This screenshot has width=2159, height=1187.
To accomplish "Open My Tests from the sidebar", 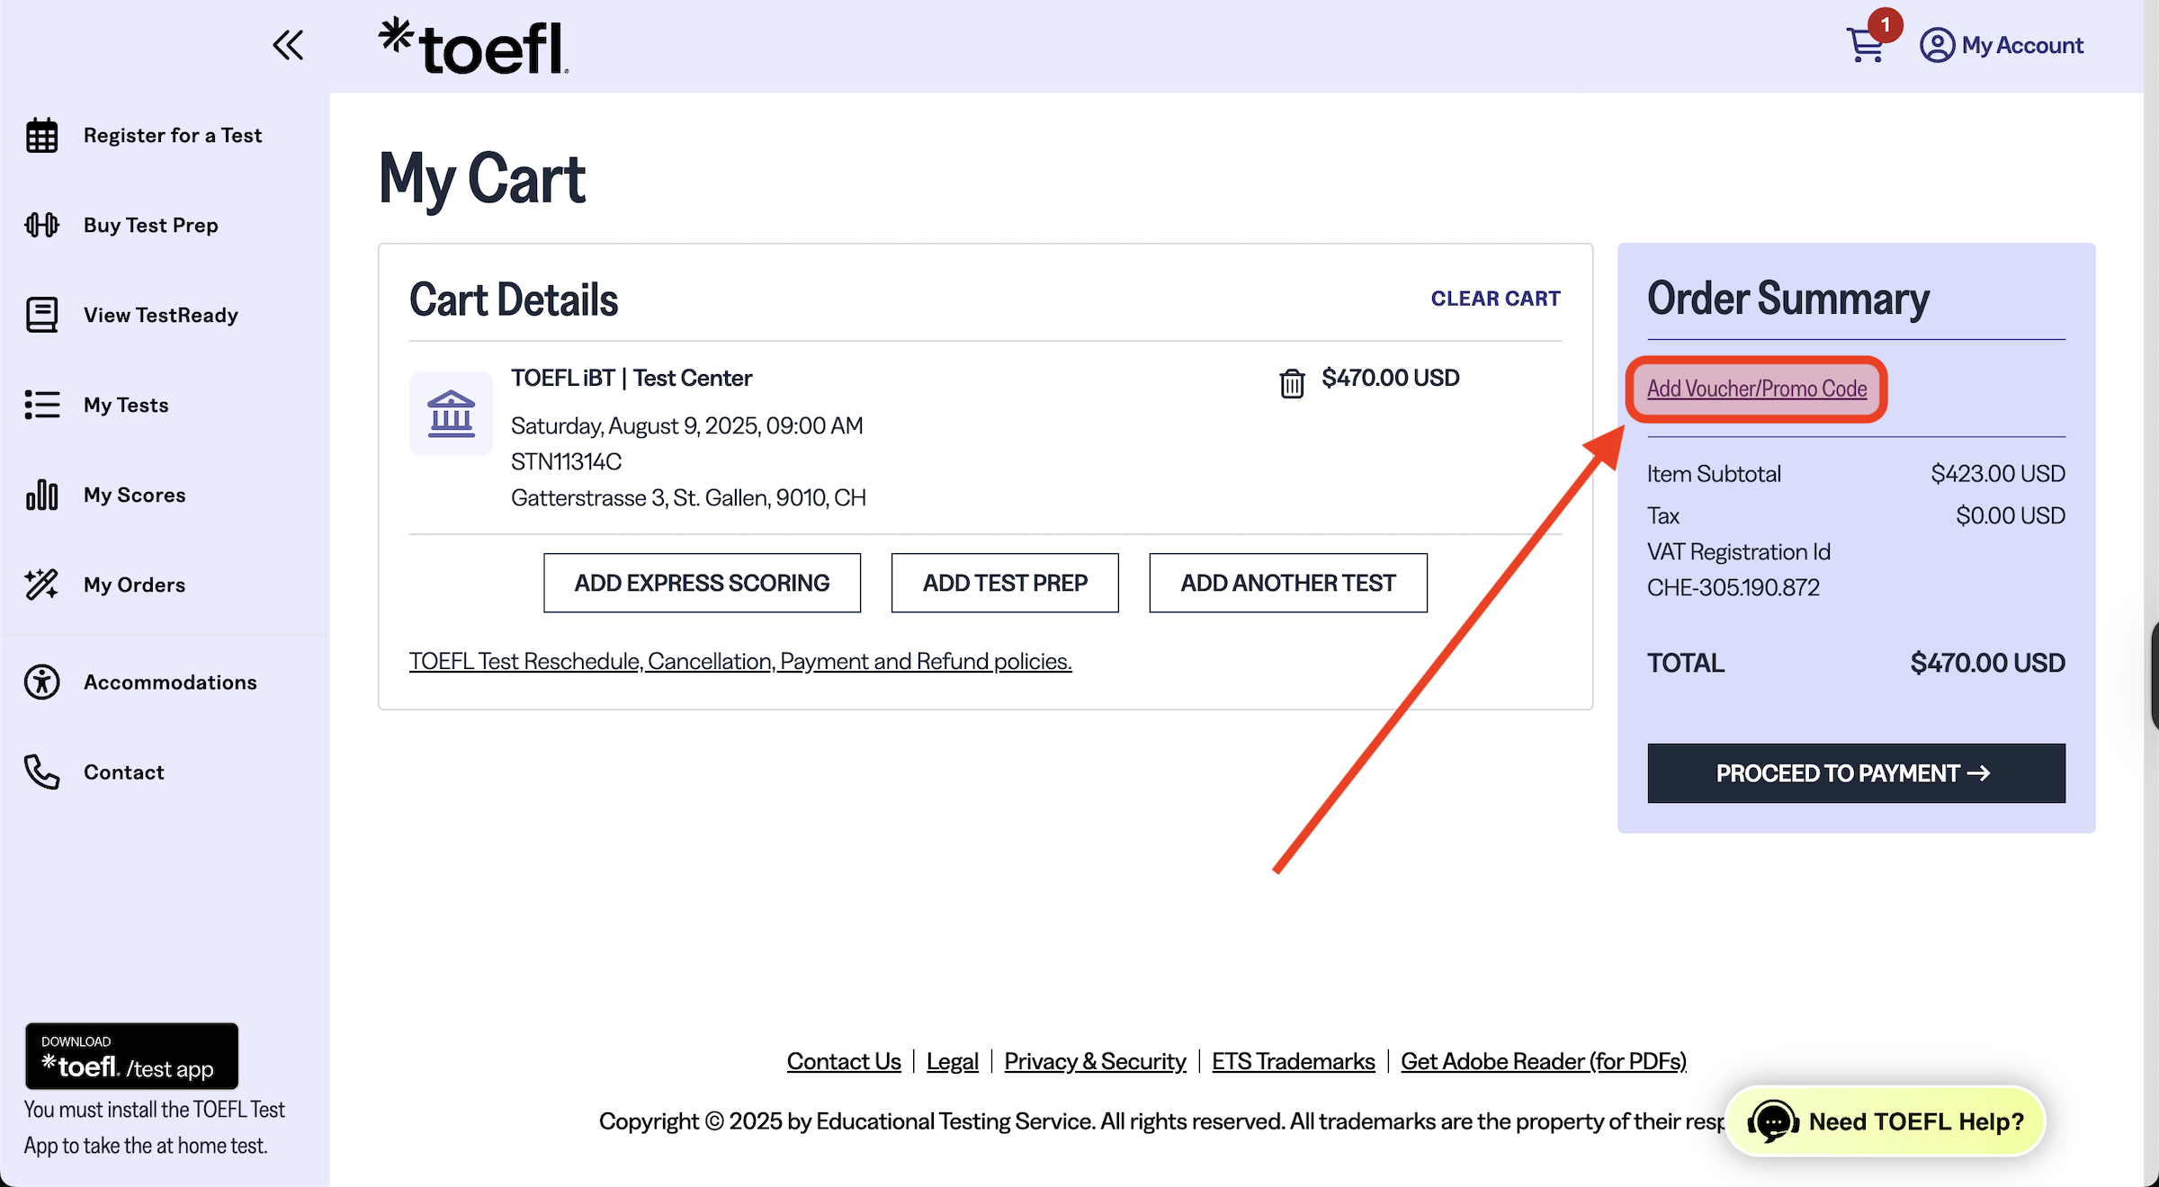I will click(125, 405).
